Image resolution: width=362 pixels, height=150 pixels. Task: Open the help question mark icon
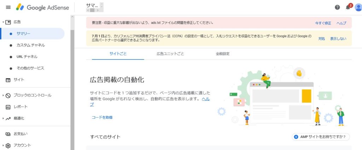(x=337, y=7)
